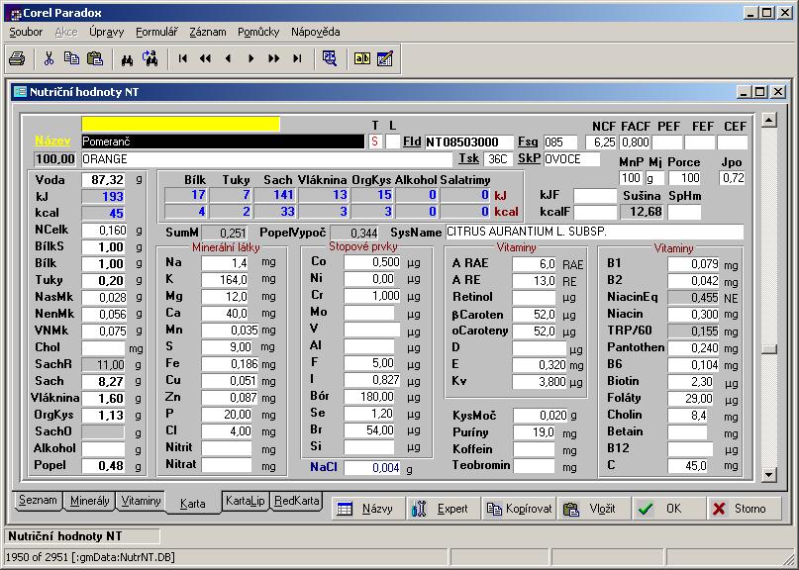Viewport: 799px width, 570px height.
Task: Click the Cut scissors icon
Action: (x=49, y=58)
